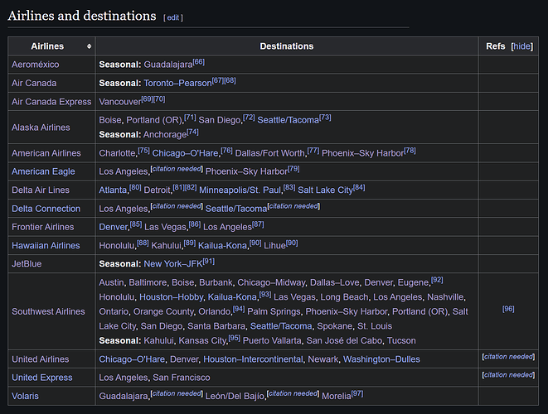
Task: Open the American Eagle link
Action: (43, 171)
